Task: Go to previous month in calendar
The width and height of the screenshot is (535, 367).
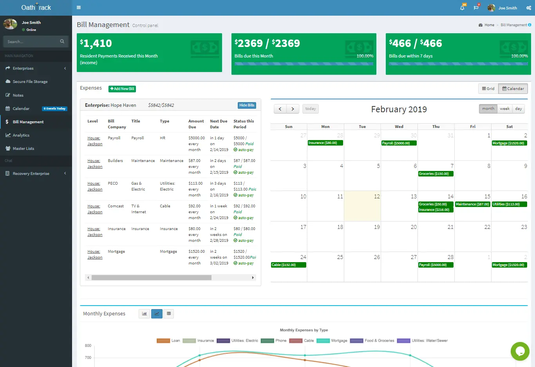Action: 280,109
